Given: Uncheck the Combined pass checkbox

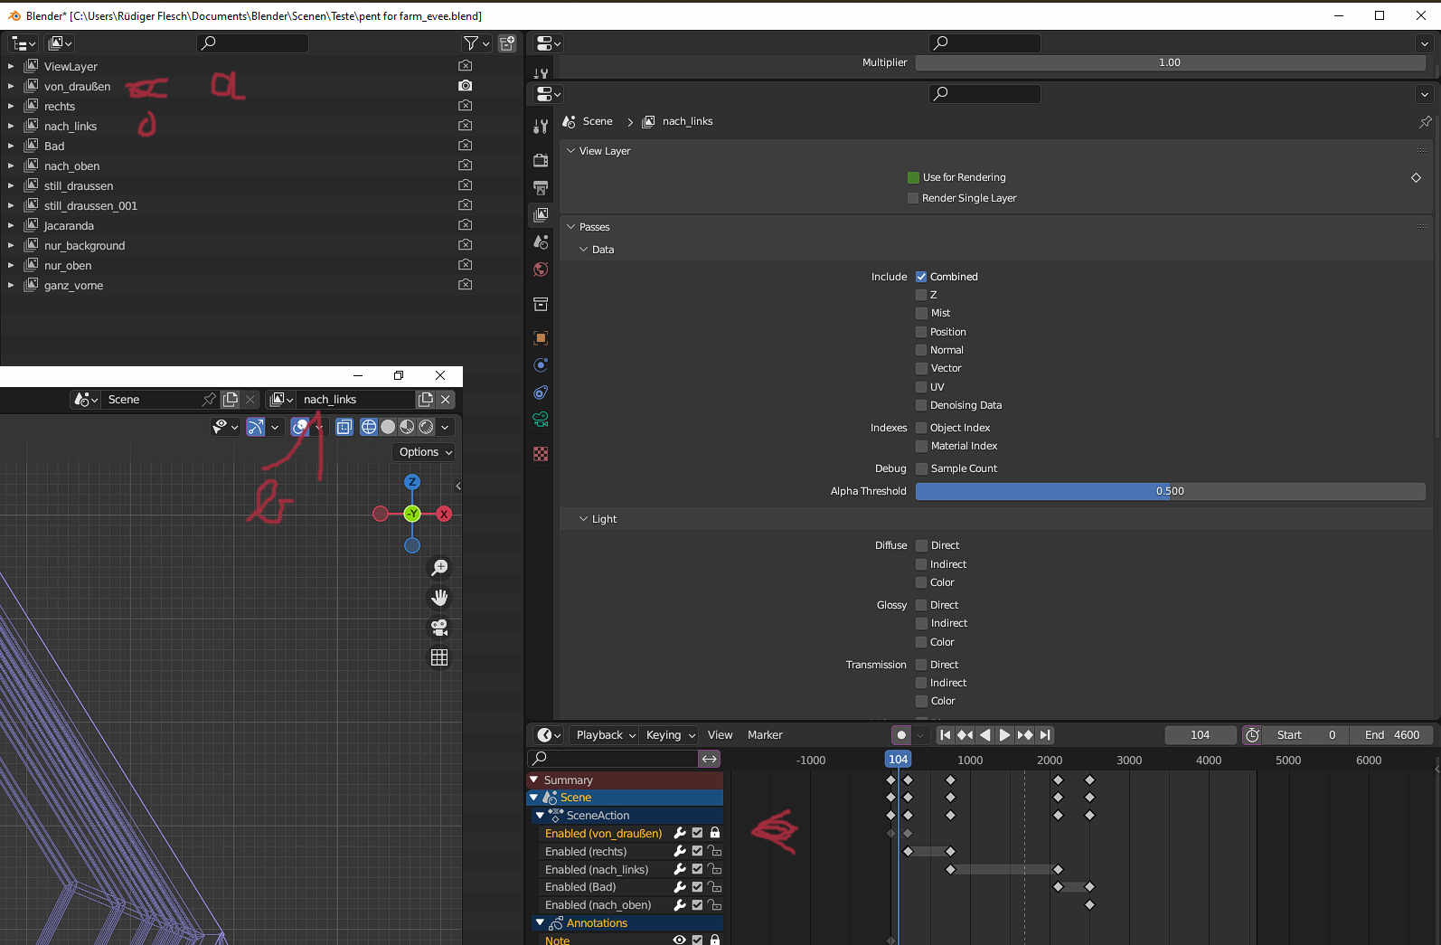Looking at the screenshot, I should (x=921, y=277).
